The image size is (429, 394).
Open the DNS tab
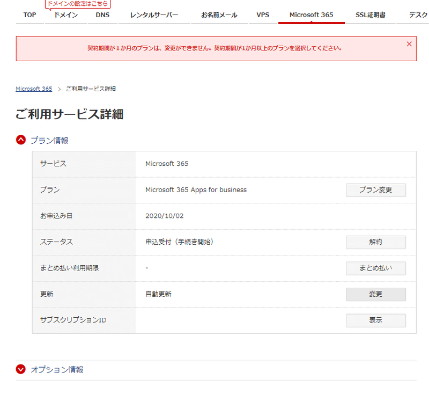(x=102, y=15)
